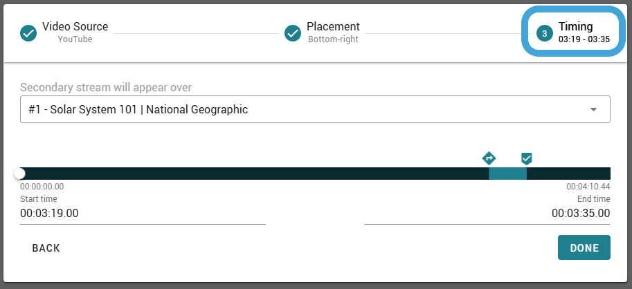This screenshot has width=632, height=289.
Task: Click the white timeline playhead handle
Action: point(19,174)
